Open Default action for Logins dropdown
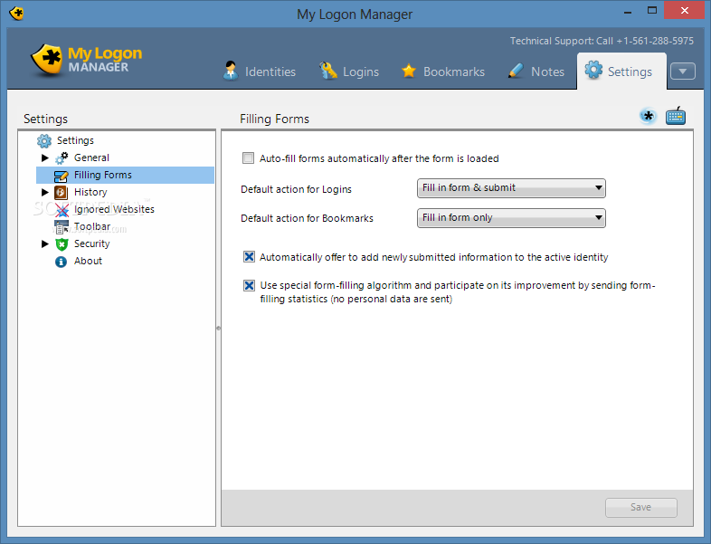This screenshot has height=544, width=711. [x=511, y=188]
